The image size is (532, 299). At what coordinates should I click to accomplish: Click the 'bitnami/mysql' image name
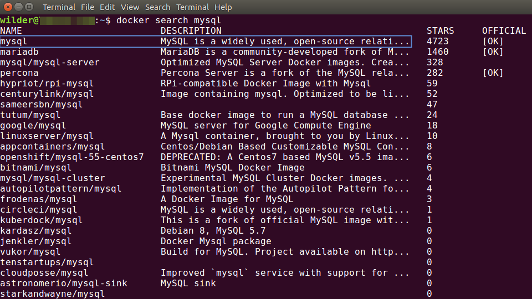[36, 167]
